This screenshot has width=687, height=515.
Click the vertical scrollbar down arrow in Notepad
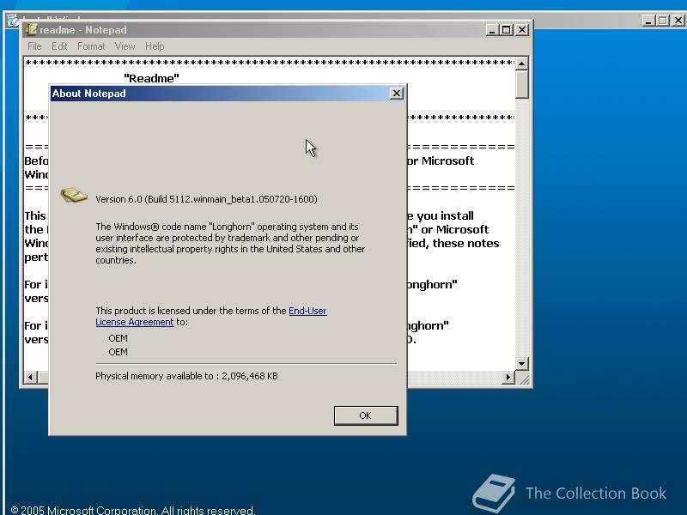[x=521, y=363]
